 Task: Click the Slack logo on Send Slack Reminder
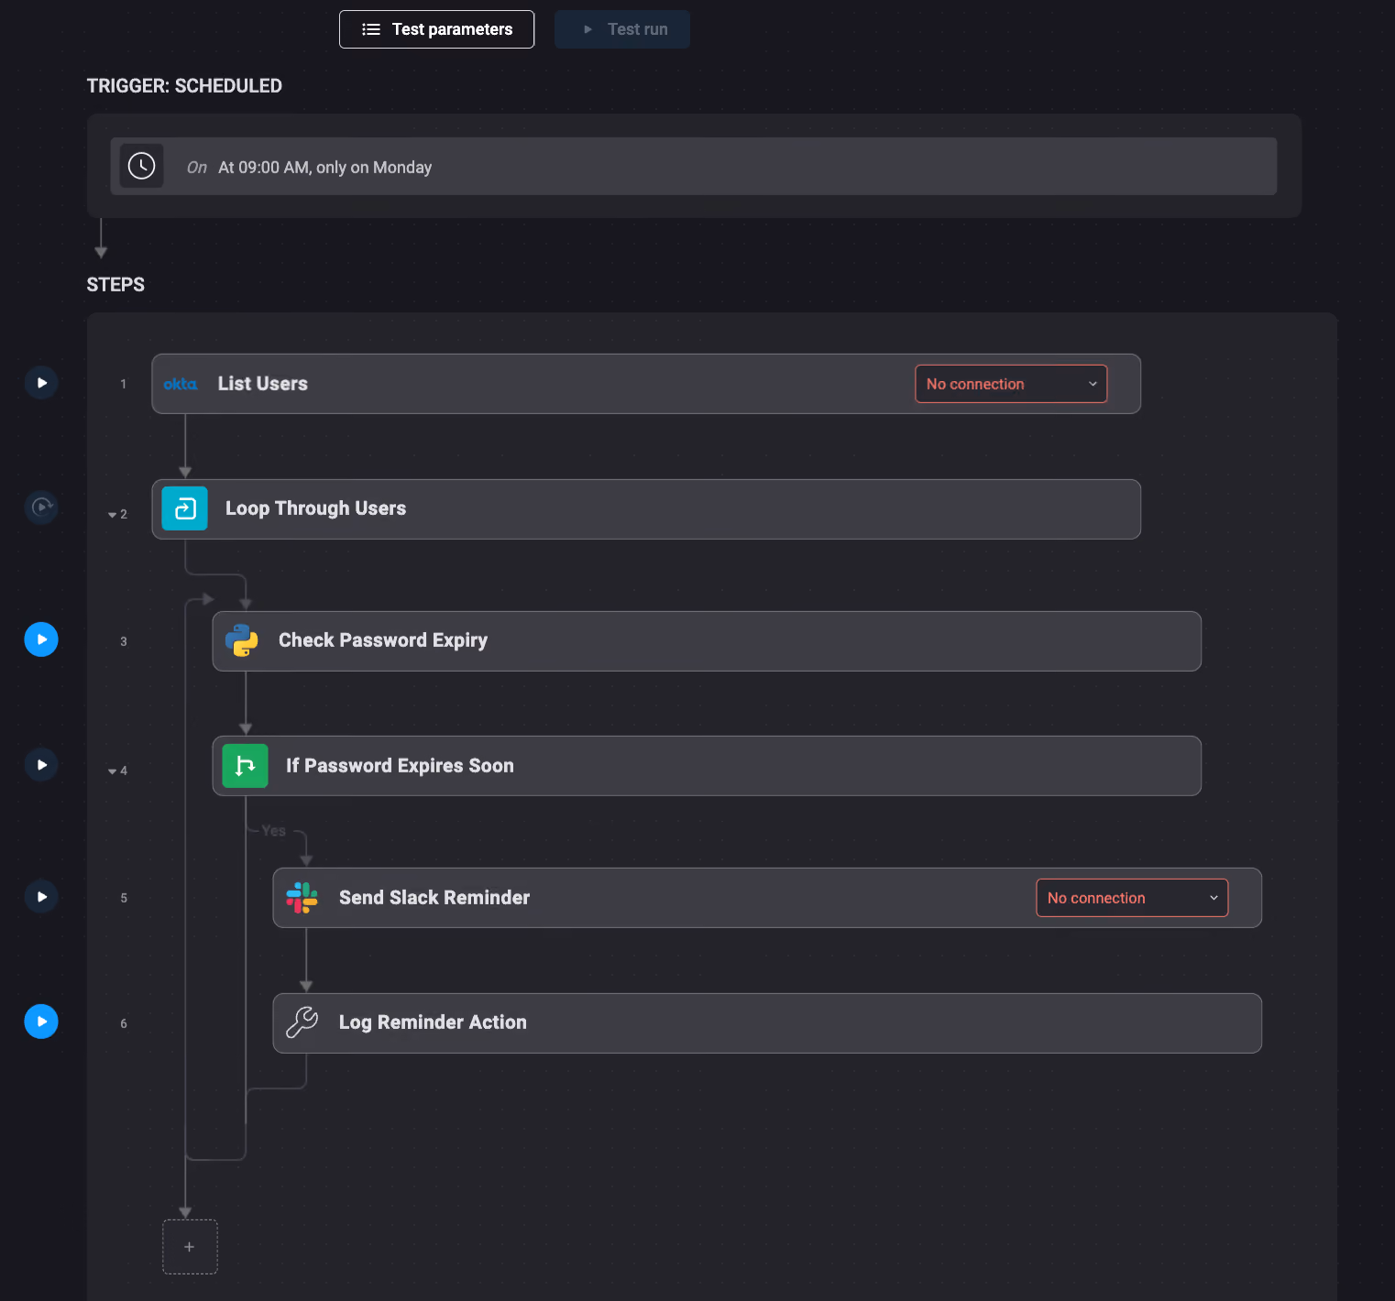302,898
